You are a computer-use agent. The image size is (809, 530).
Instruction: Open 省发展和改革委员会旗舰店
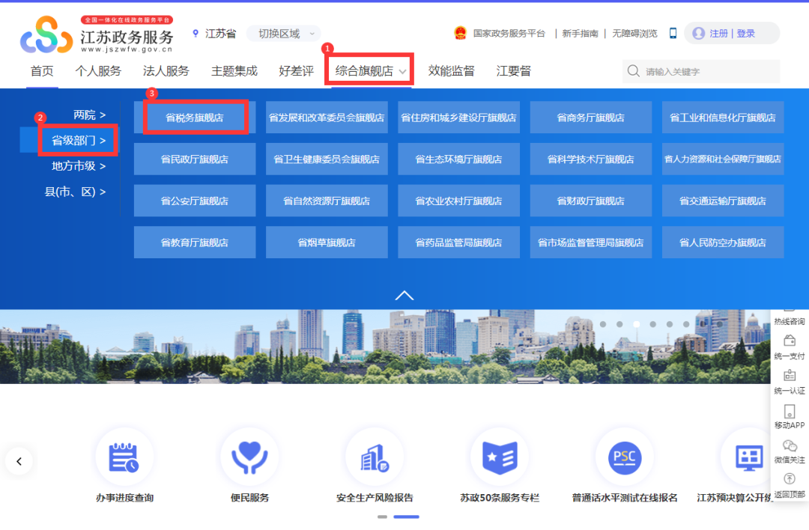(x=327, y=118)
